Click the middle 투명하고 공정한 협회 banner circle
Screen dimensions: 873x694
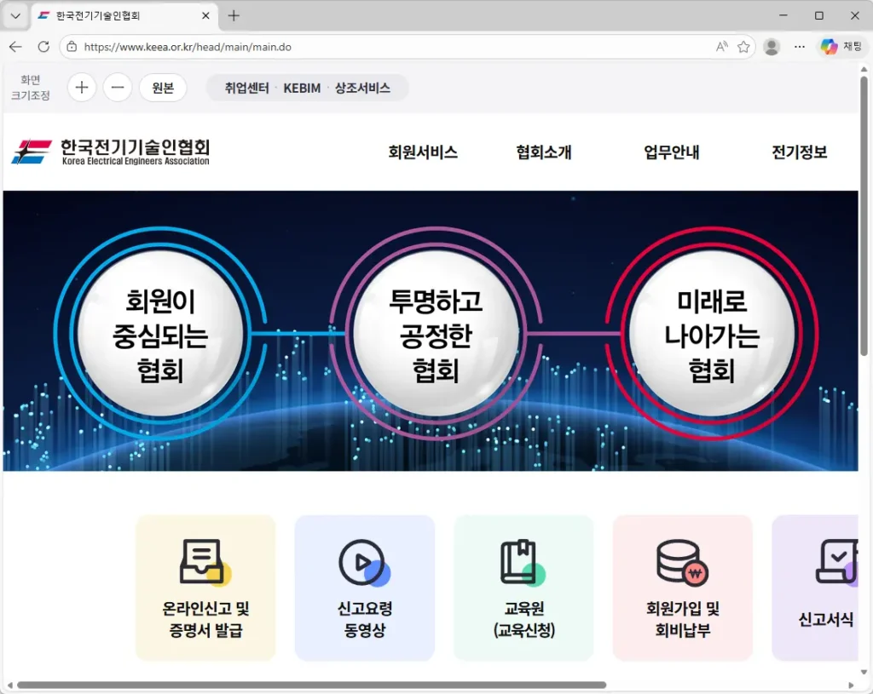(436, 333)
